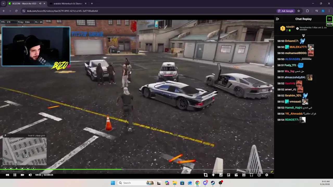
Task: Open the playback speed control
Action: (x=259, y=175)
